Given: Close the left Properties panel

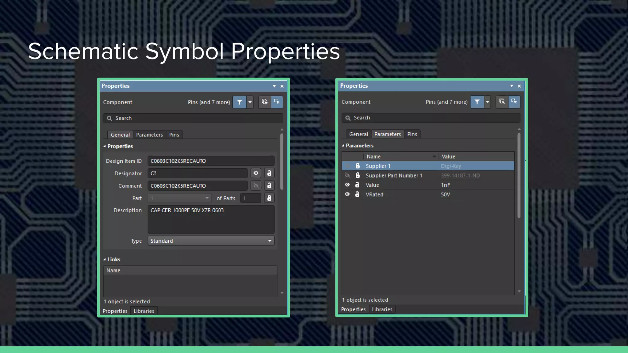Looking at the screenshot, I should click(x=282, y=86).
